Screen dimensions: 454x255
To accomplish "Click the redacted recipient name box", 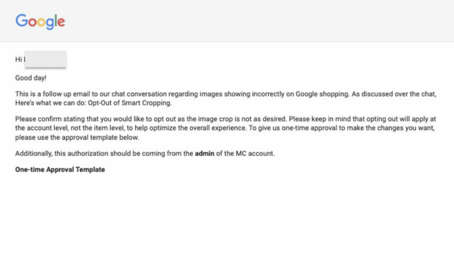I will (45, 60).
